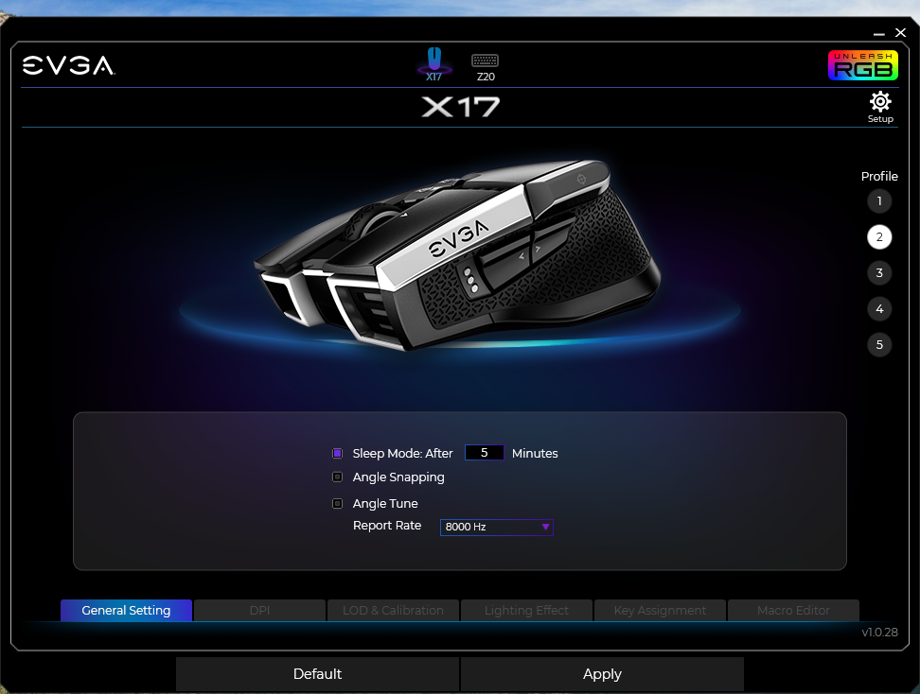
Task: Open the Macro Editor tab
Action: (793, 610)
